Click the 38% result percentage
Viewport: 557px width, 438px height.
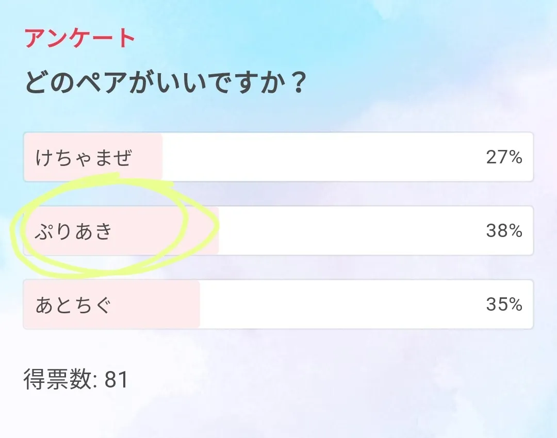pyautogui.click(x=504, y=231)
